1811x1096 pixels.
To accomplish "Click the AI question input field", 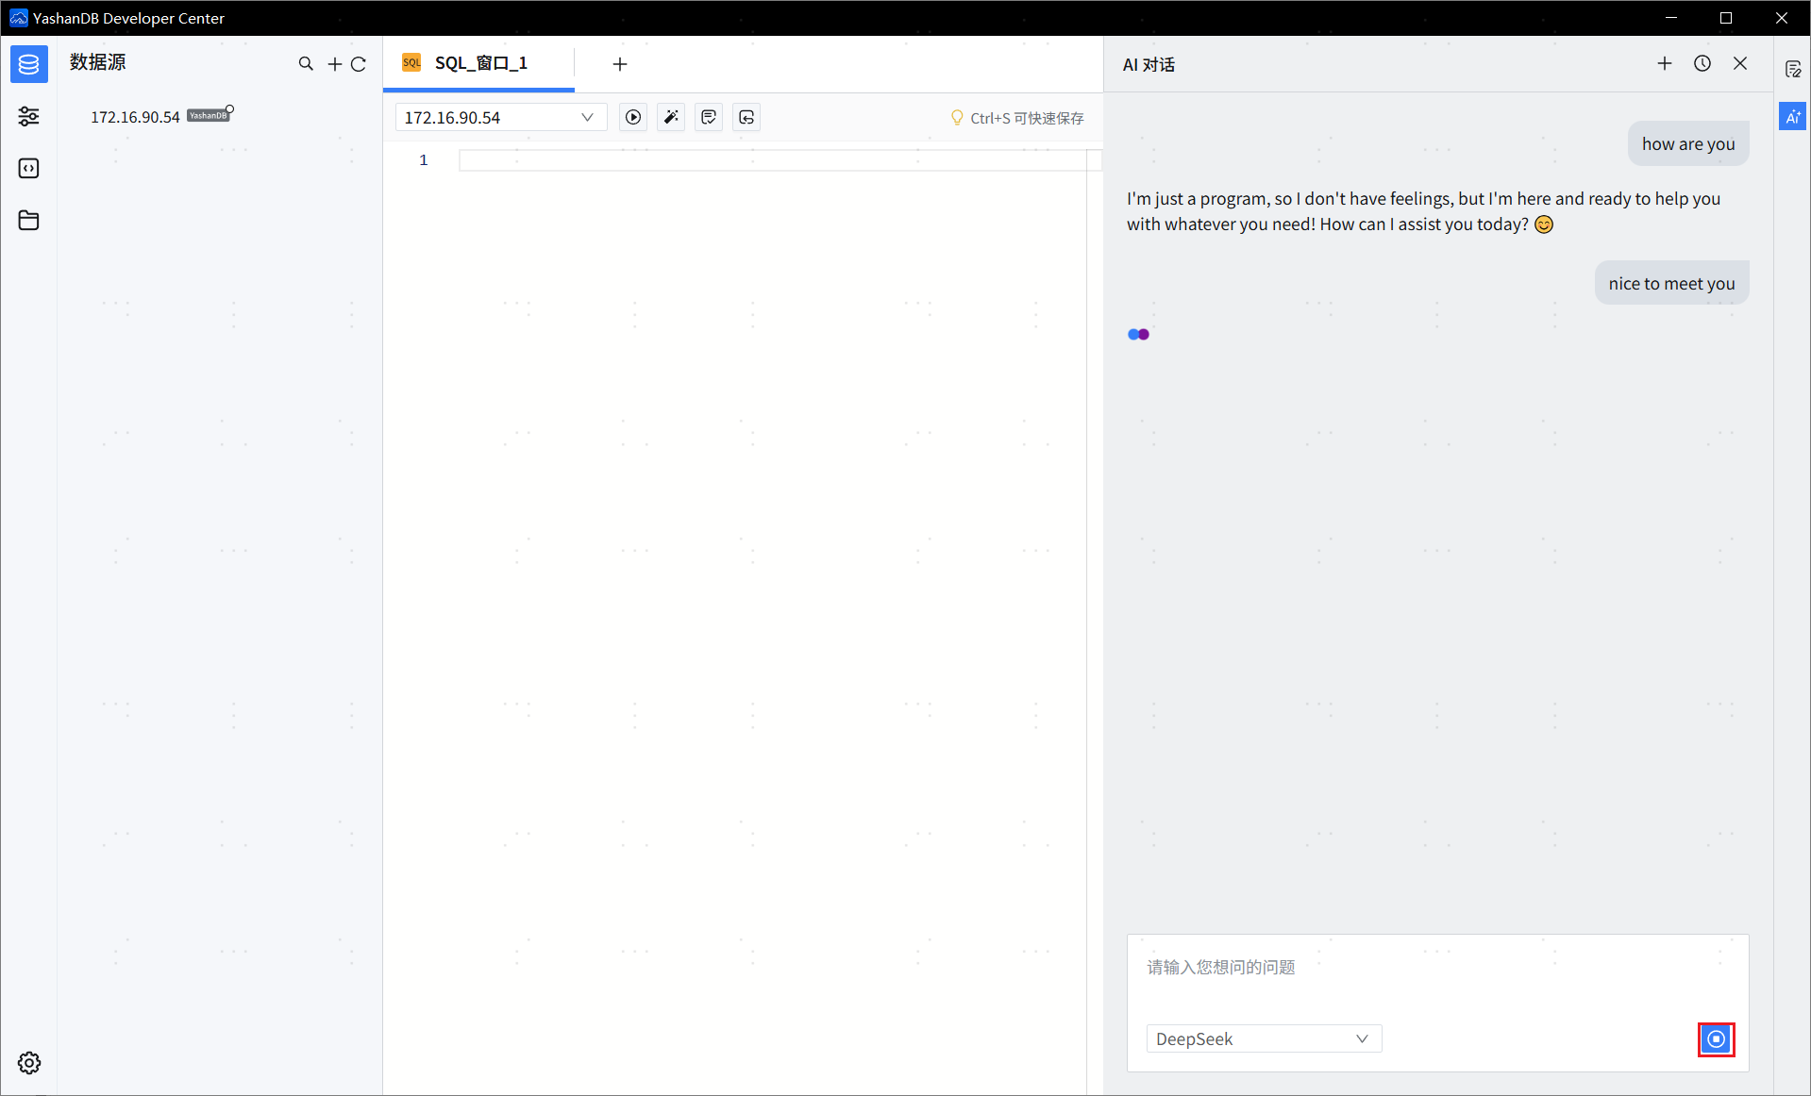I will 1436,968.
